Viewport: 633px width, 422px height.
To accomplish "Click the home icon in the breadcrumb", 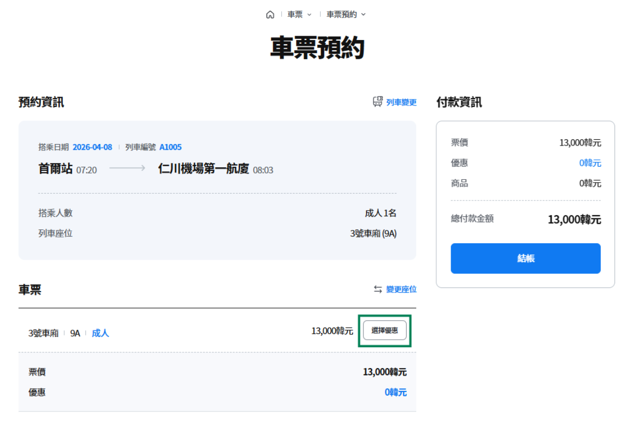I will pos(270,15).
